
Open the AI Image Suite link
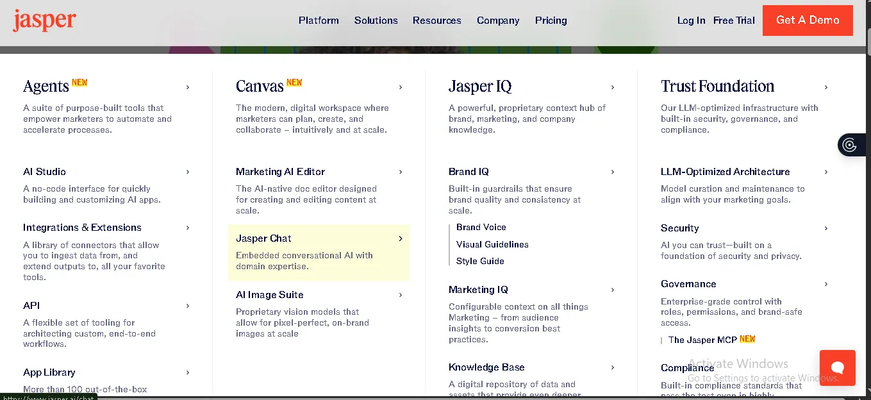click(270, 295)
